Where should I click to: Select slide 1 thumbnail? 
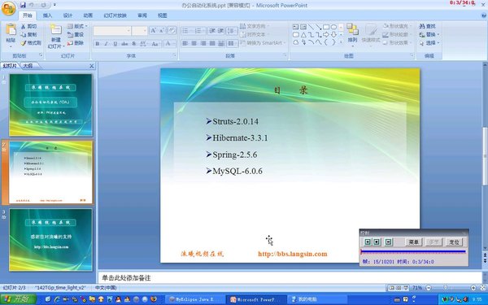point(50,105)
